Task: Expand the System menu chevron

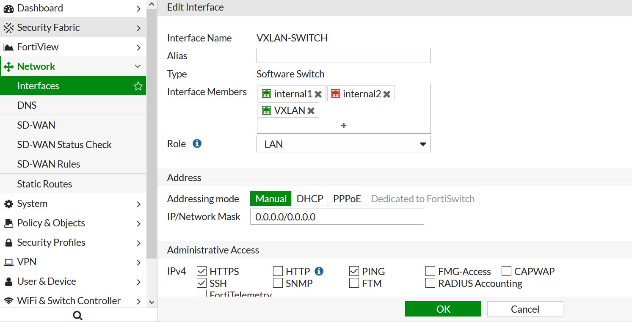Action: click(138, 204)
